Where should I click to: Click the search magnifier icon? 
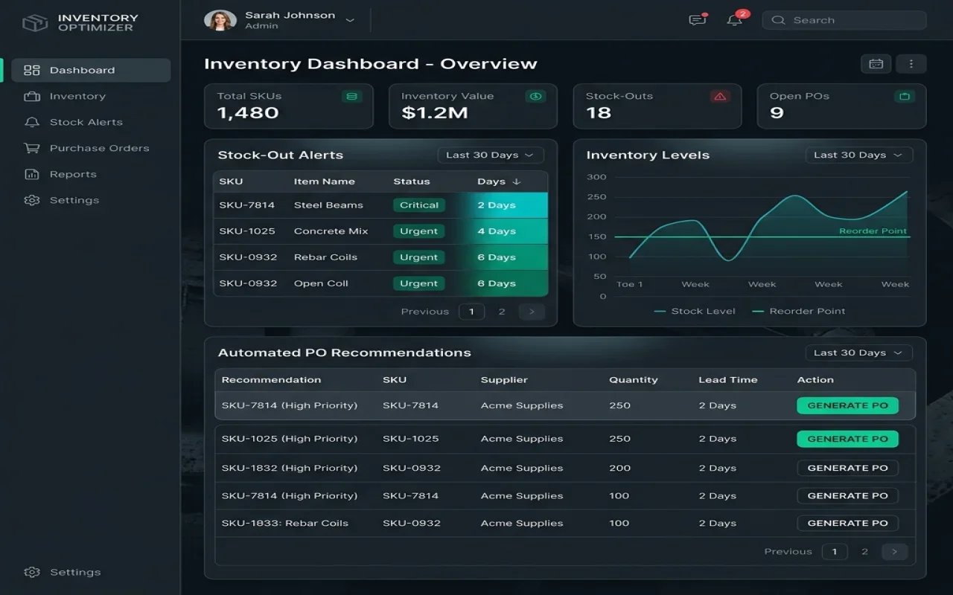pyautogui.click(x=779, y=21)
